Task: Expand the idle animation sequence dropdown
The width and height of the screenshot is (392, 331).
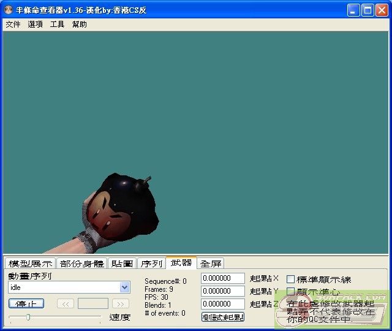Action: tap(125, 287)
